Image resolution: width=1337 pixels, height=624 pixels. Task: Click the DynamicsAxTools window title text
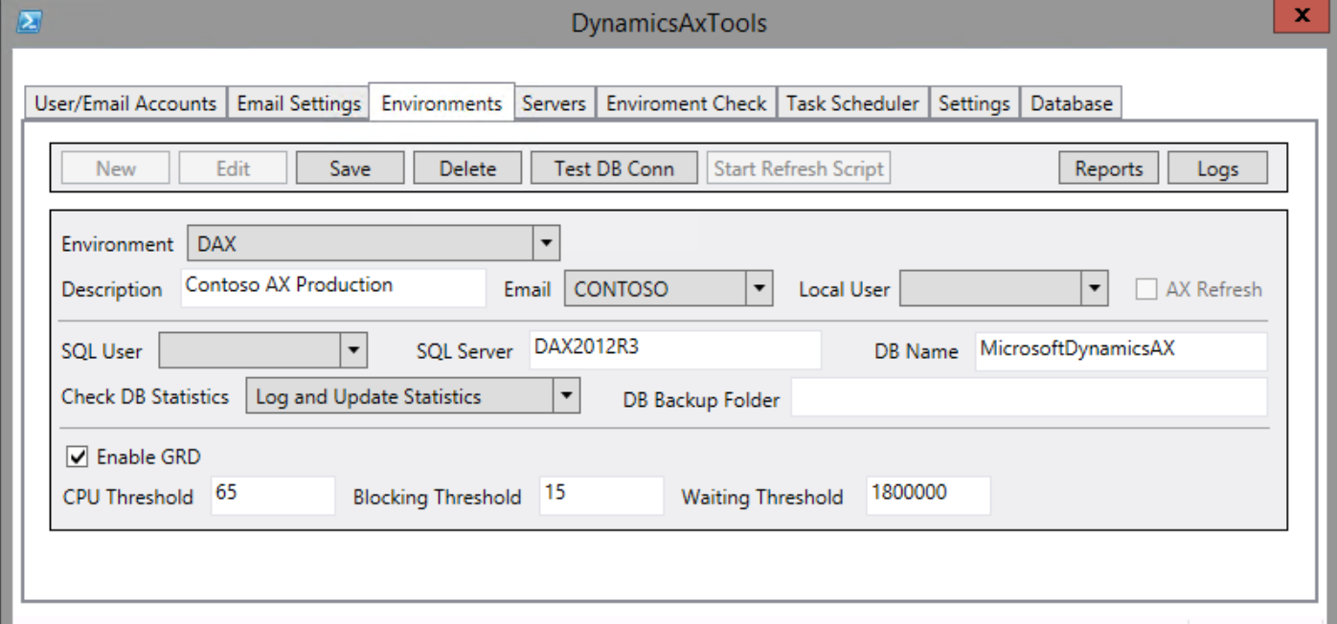pyautogui.click(x=668, y=22)
